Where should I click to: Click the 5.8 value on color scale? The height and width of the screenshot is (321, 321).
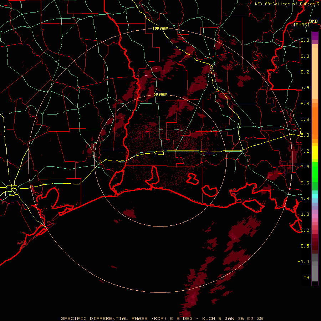(x=305, y=119)
